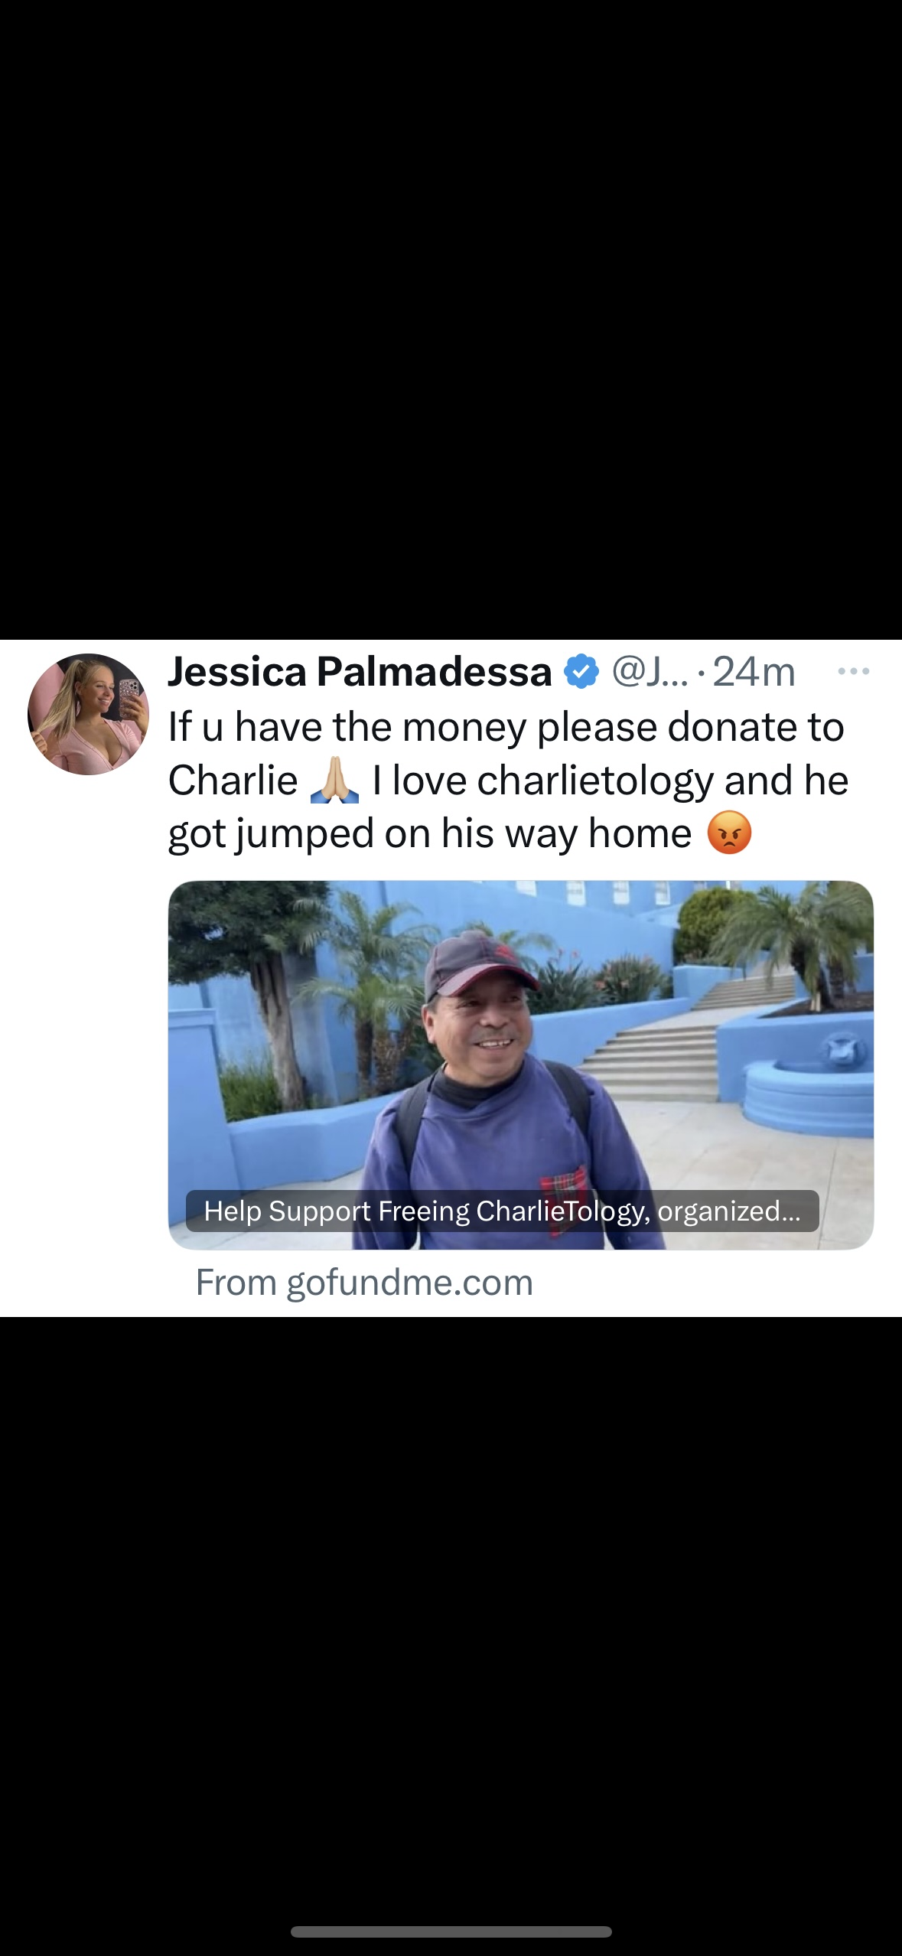Screen dimensions: 902x1956
Task: Select the truncated @J… handle
Action: pos(650,672)
